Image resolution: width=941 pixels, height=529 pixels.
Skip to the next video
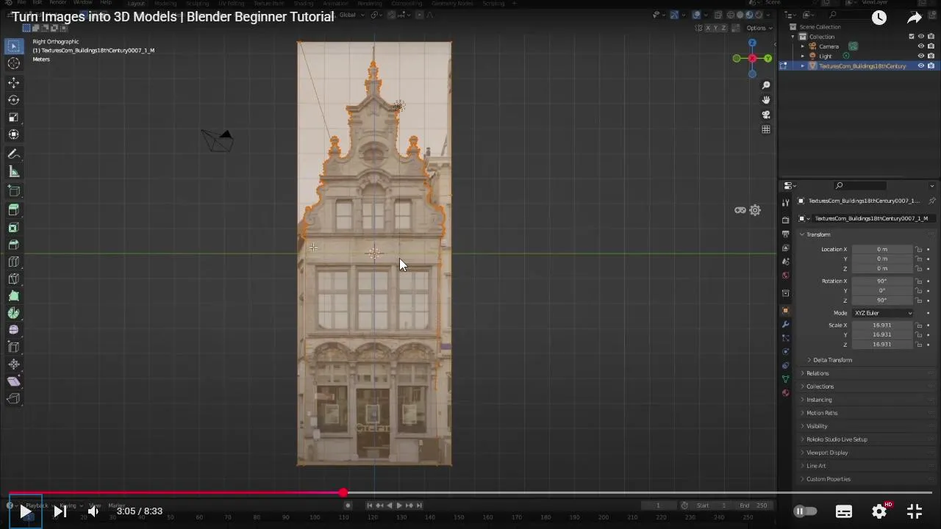pyautogui.click(x=60, y=511)
